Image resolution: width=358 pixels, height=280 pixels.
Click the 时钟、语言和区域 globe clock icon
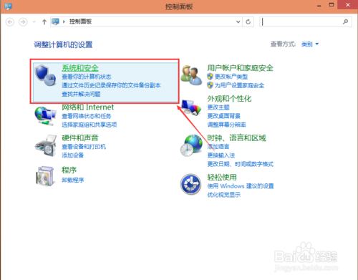pyautogui.click(x=191, y=145)
